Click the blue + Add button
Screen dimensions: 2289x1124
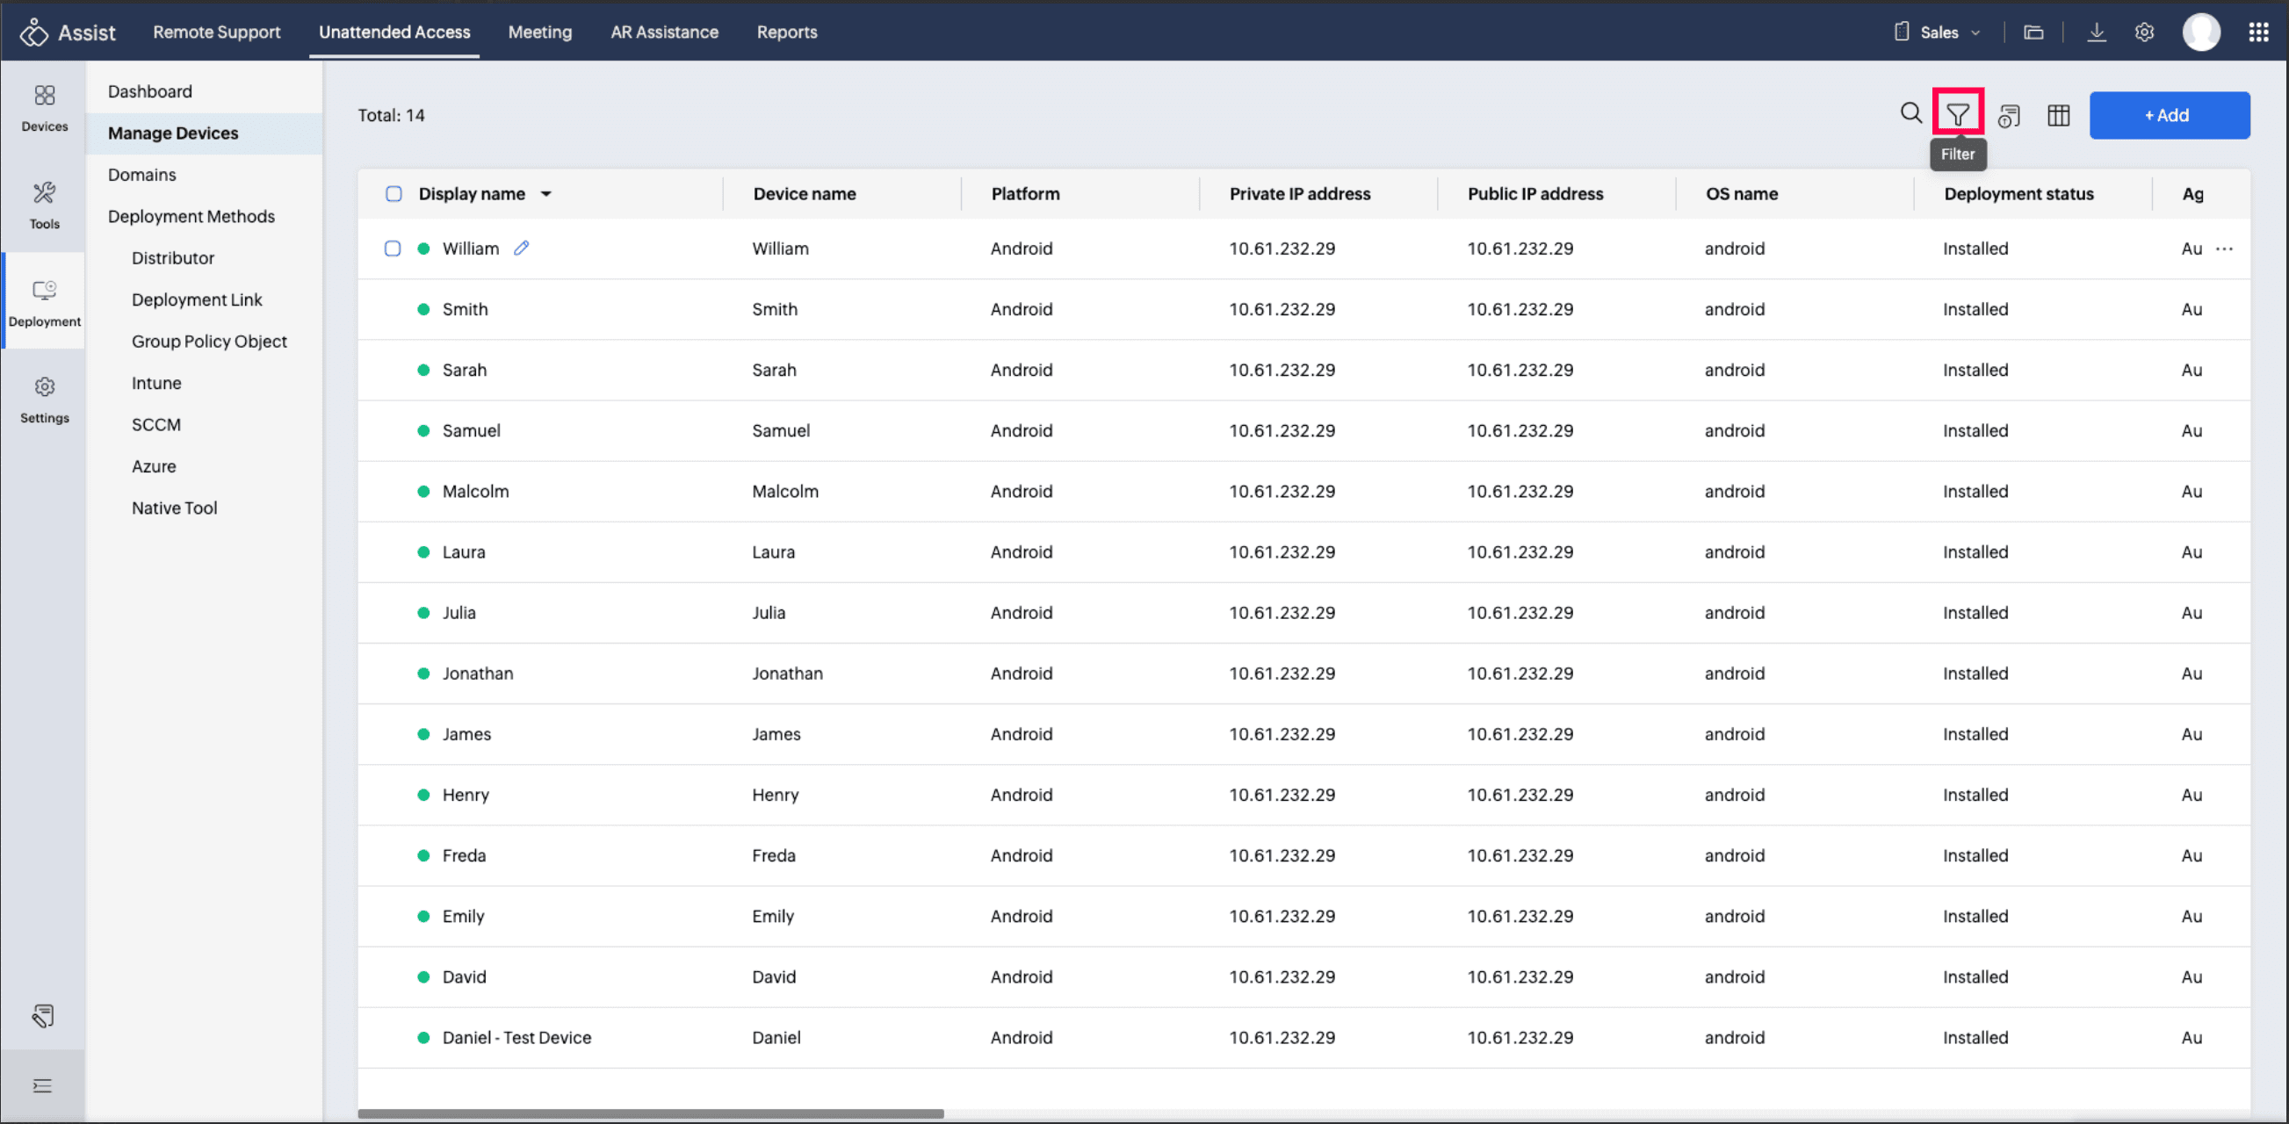2168,116
